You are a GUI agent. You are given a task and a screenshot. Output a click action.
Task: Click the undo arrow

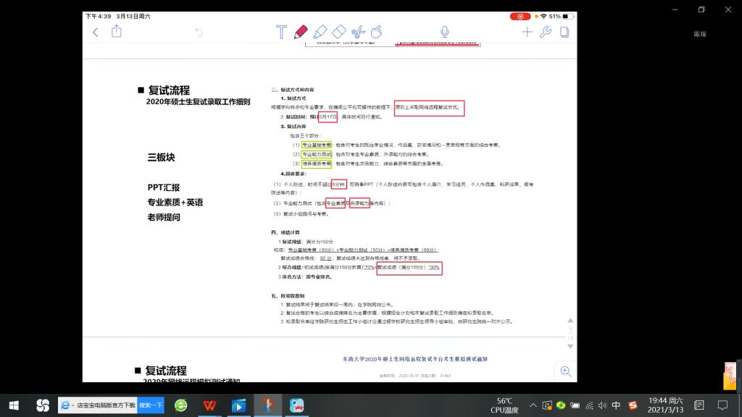point(199,32)
